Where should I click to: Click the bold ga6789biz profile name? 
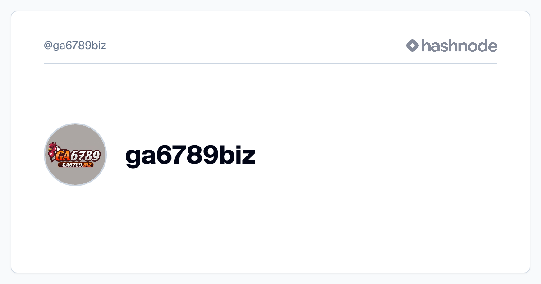[190, 155]
